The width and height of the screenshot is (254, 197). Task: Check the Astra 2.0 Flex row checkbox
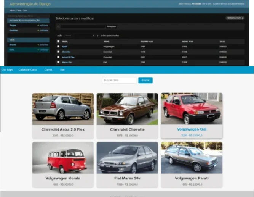coord(58,57)
